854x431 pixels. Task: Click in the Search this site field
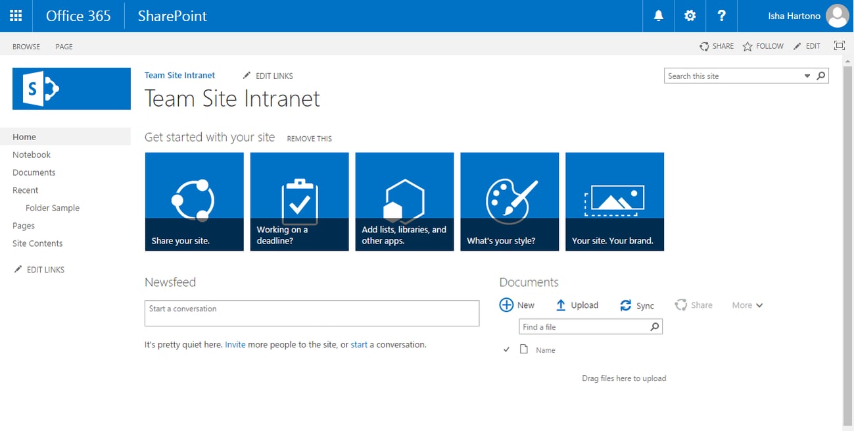point(734,76)
